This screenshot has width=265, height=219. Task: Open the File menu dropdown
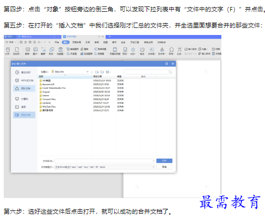(x=11, y=42)
